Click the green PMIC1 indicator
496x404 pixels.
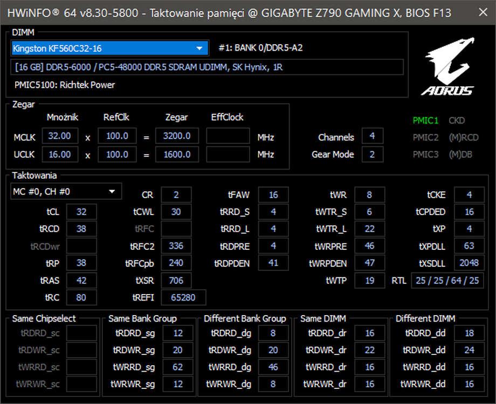point(425,121)
